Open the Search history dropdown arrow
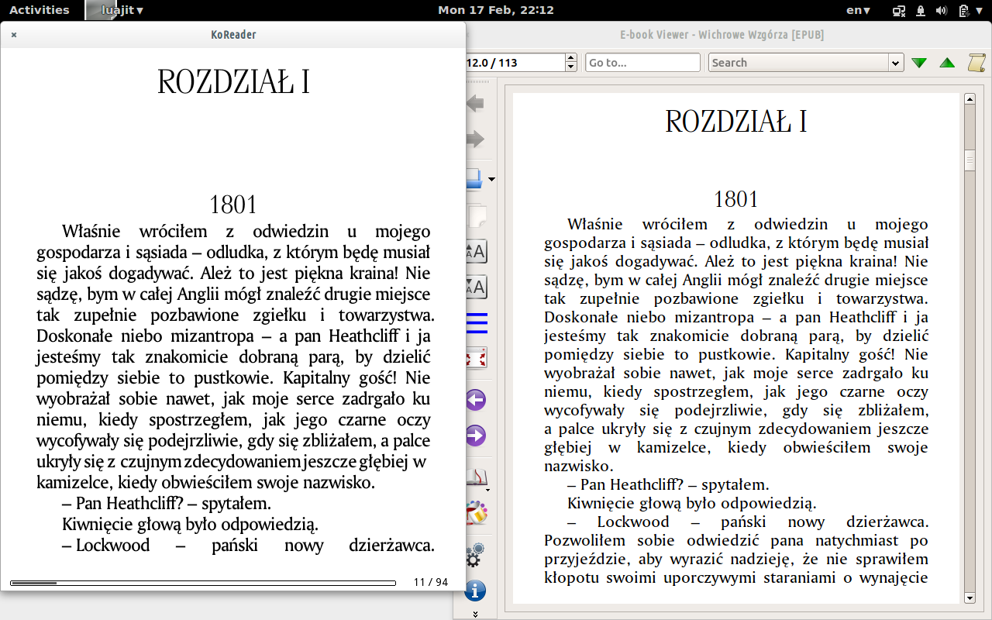Viewport: 992px width, 620px height. 897,63
